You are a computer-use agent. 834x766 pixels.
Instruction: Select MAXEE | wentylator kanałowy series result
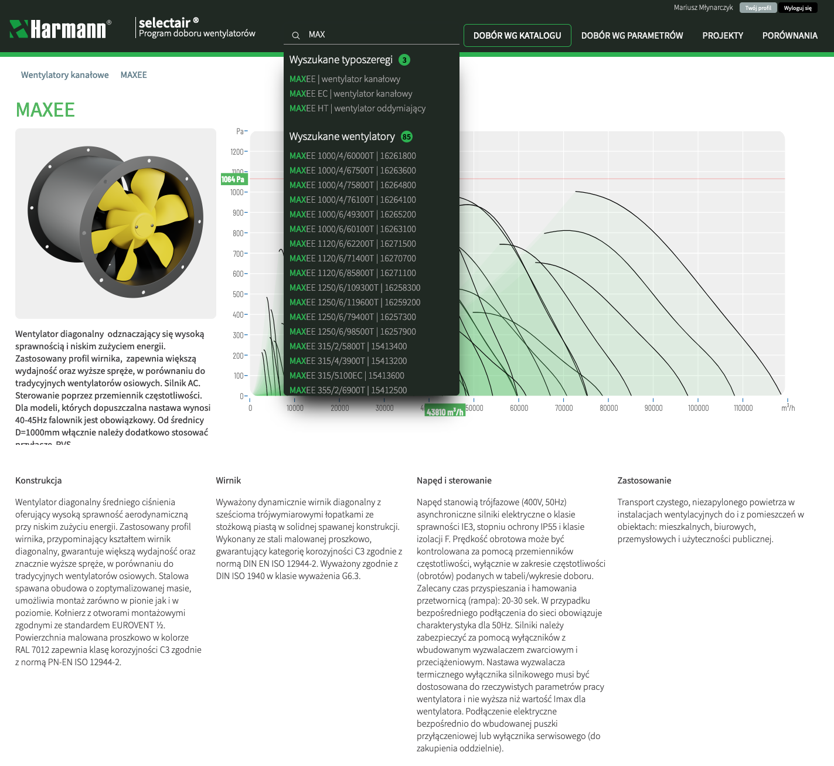[345, 79]
